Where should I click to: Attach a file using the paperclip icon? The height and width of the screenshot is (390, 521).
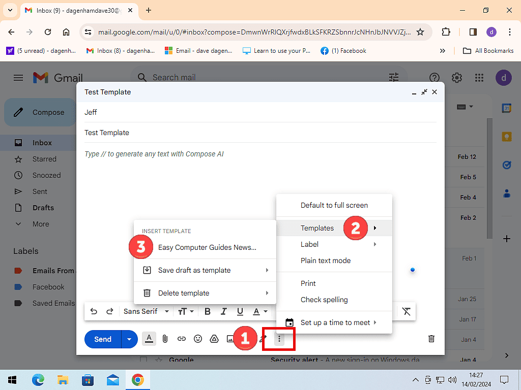pos(165,339)
